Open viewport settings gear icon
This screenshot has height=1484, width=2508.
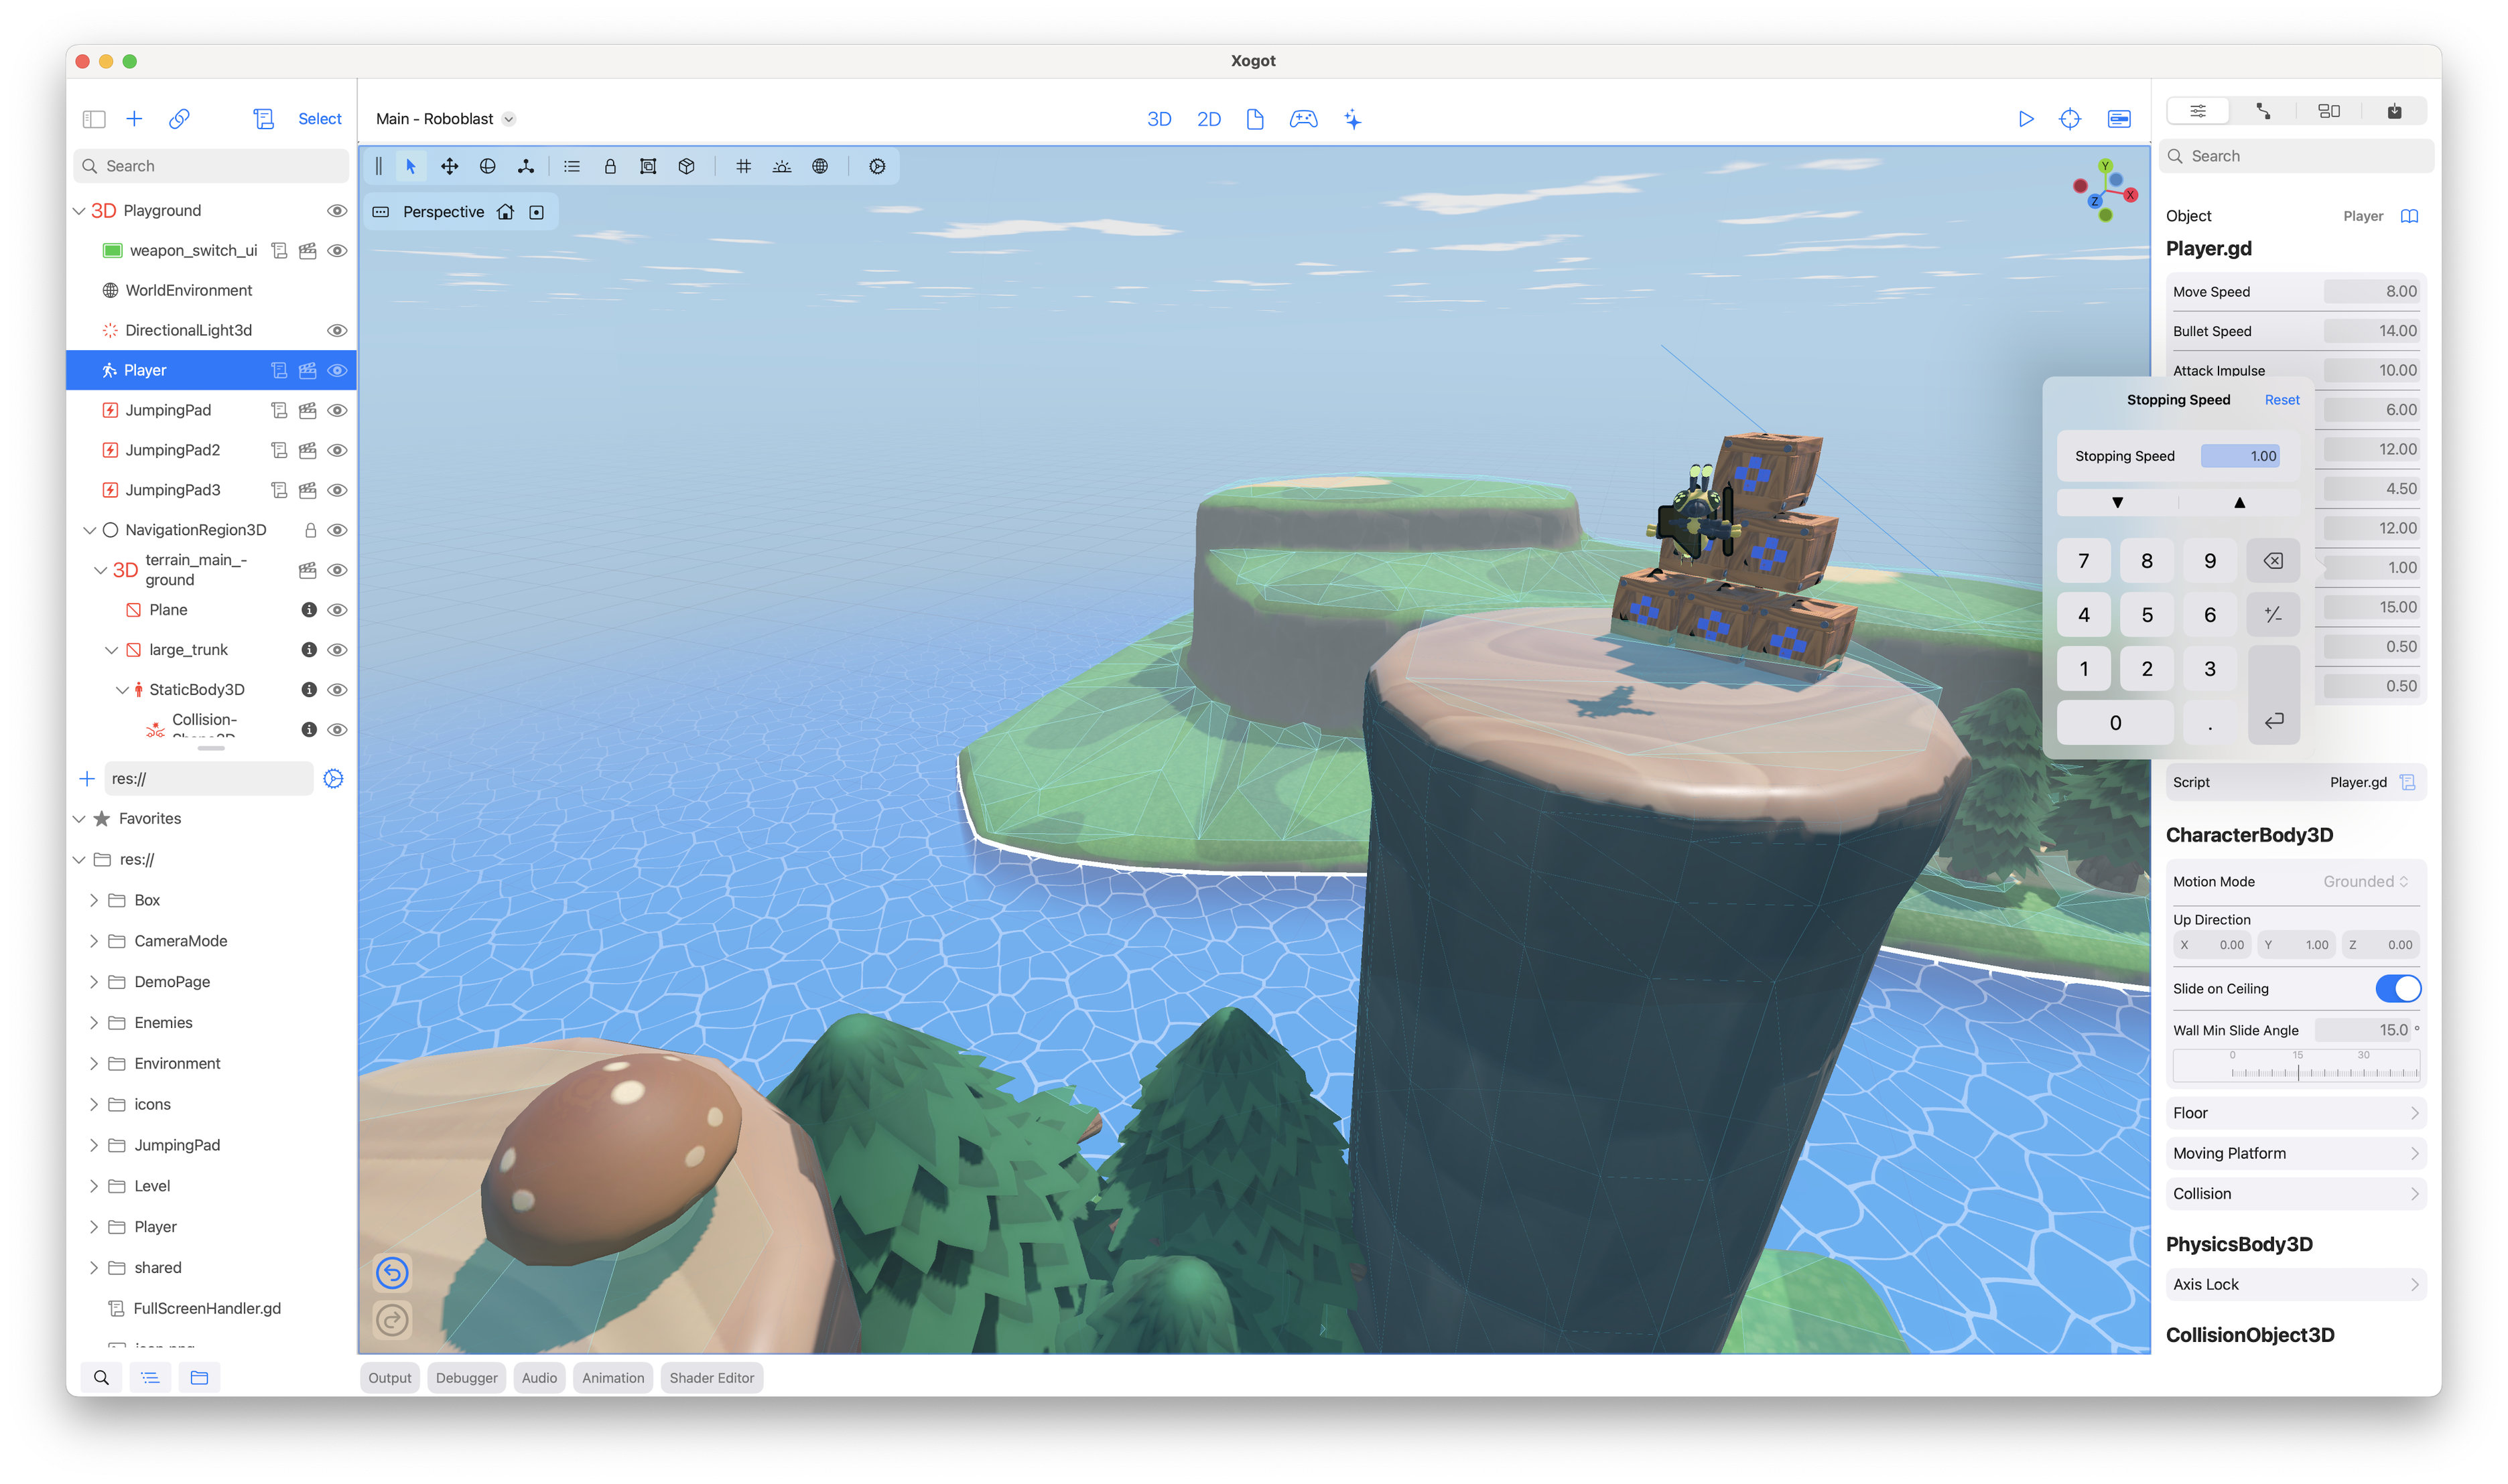(876, 166)
